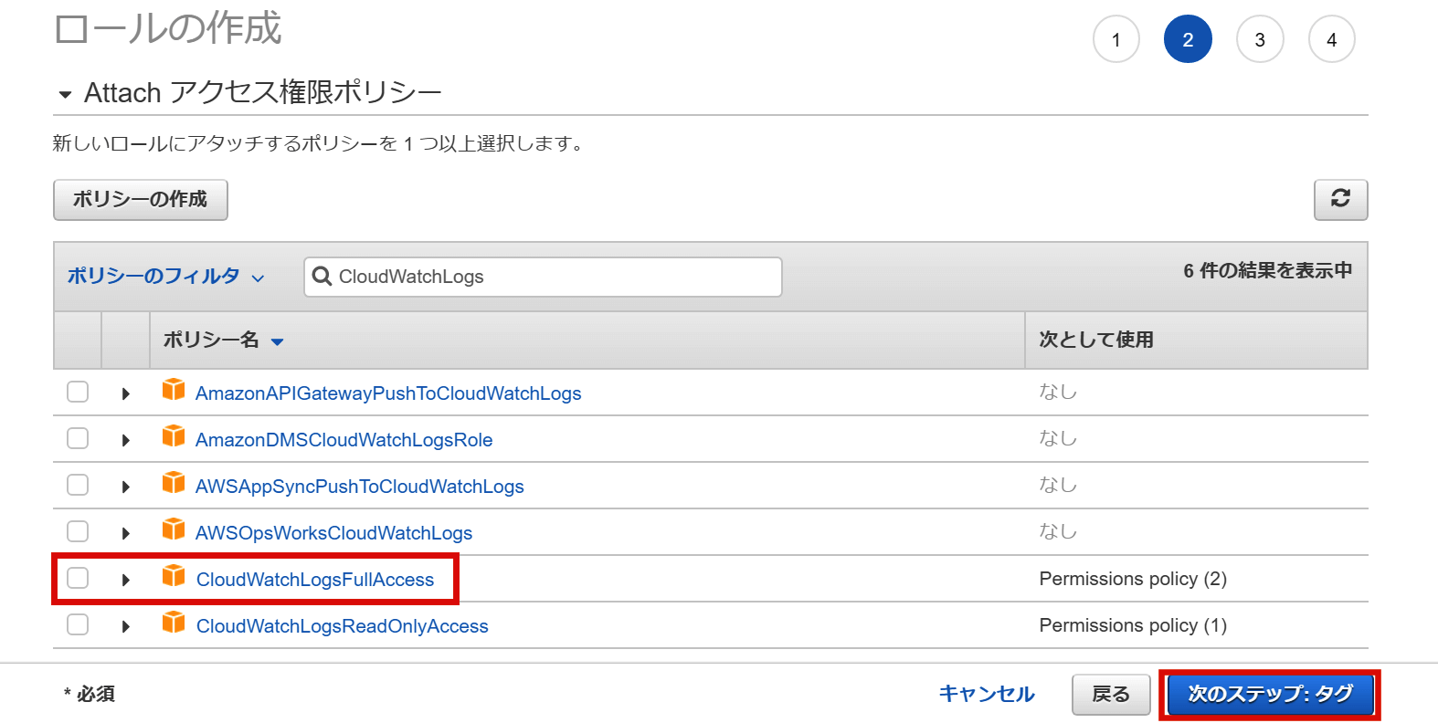This screenshot has height=723, width=1438.
Task: Click the refresh policies icon button
Action: pos(1339,199)
